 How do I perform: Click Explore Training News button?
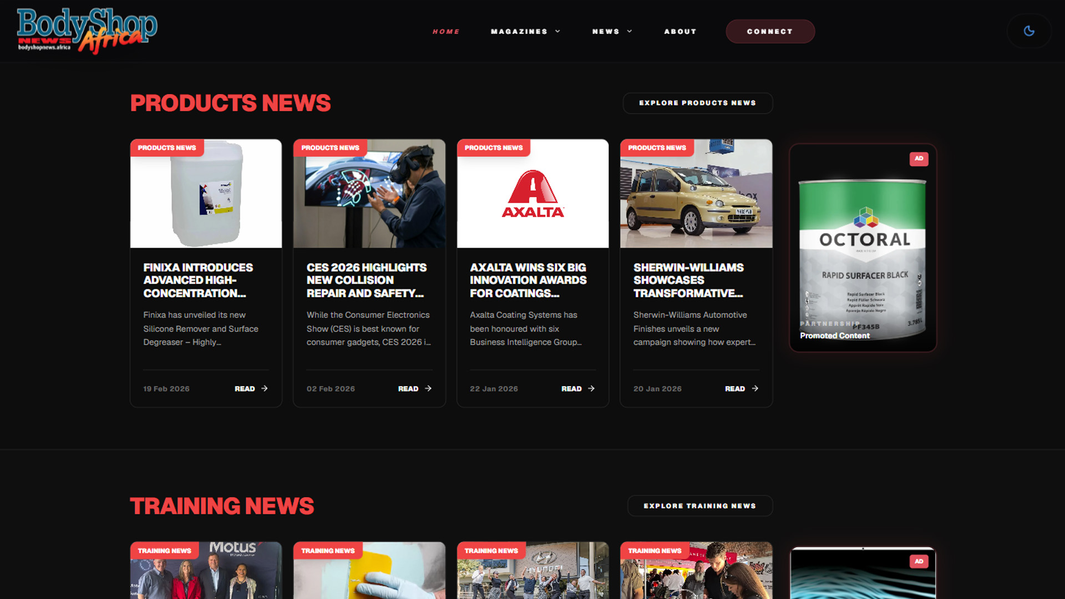pos(700,506)
